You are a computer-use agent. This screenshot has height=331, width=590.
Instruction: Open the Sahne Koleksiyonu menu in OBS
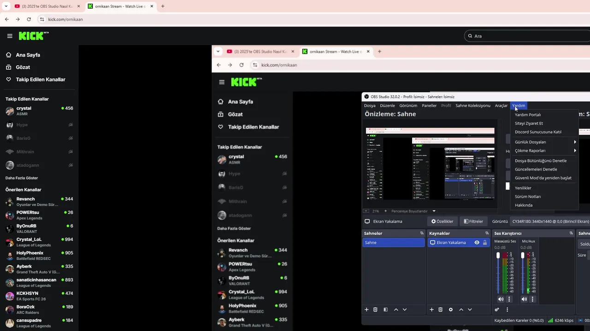click(x=473, y=106)
